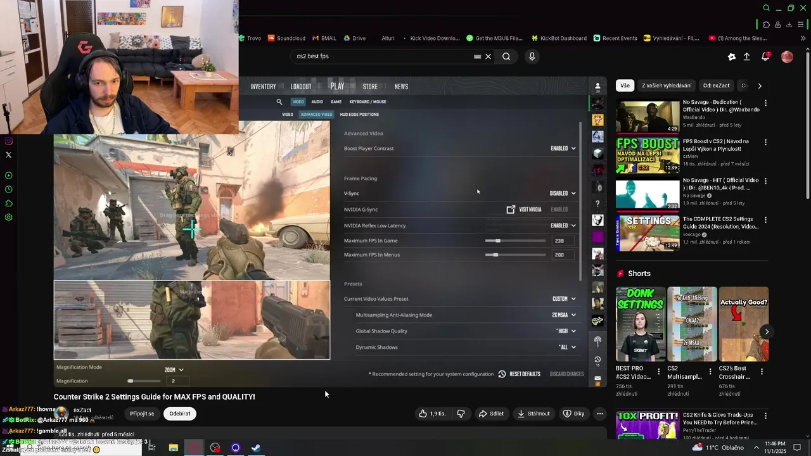Open the DONK SETTINGS short thumbnail

click(641, 324)
